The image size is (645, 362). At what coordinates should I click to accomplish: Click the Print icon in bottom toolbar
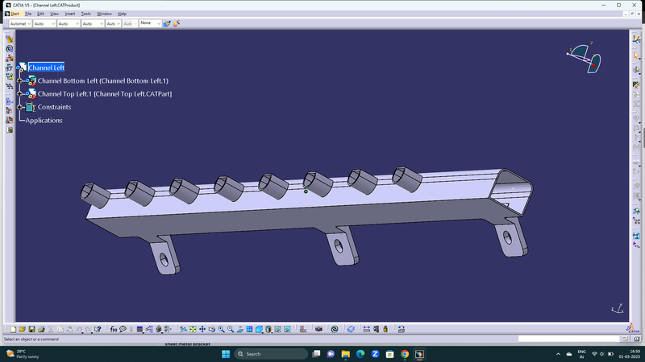pos(40,329)
